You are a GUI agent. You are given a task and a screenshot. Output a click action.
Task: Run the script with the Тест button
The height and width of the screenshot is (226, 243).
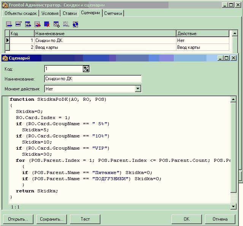point(85,219)
